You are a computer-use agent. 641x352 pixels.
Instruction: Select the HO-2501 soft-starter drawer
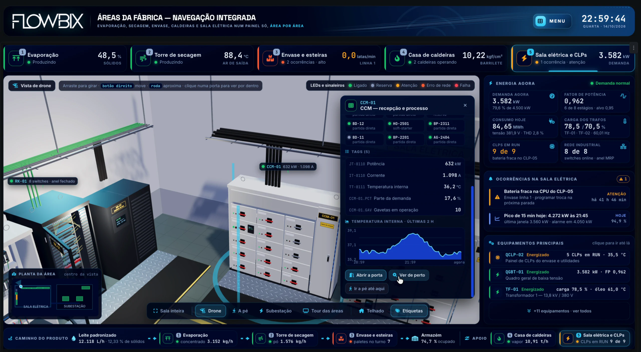tap(405, 126)
